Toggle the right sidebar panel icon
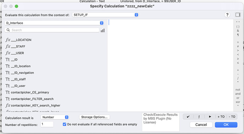Screen dimensions: 244x134 click(238, 15)
